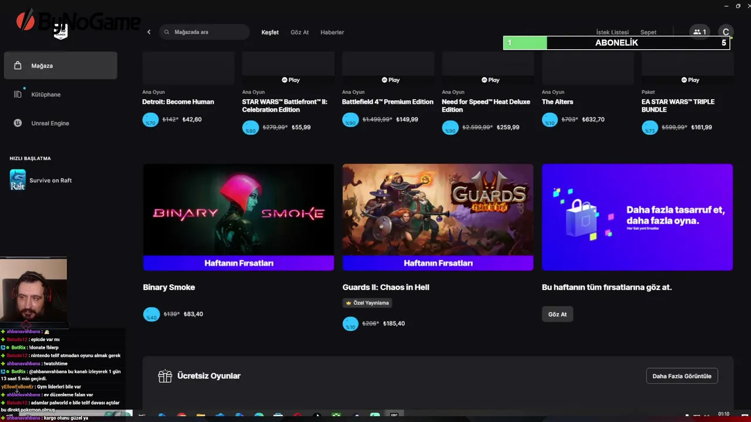
Task: Open the Guards II Chaos in Hell banner
Action: point(438,217)
